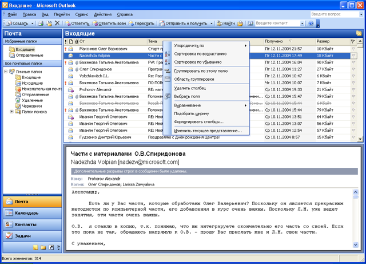Click the Shortcuts icon at navigation bottom

(51, 247)
